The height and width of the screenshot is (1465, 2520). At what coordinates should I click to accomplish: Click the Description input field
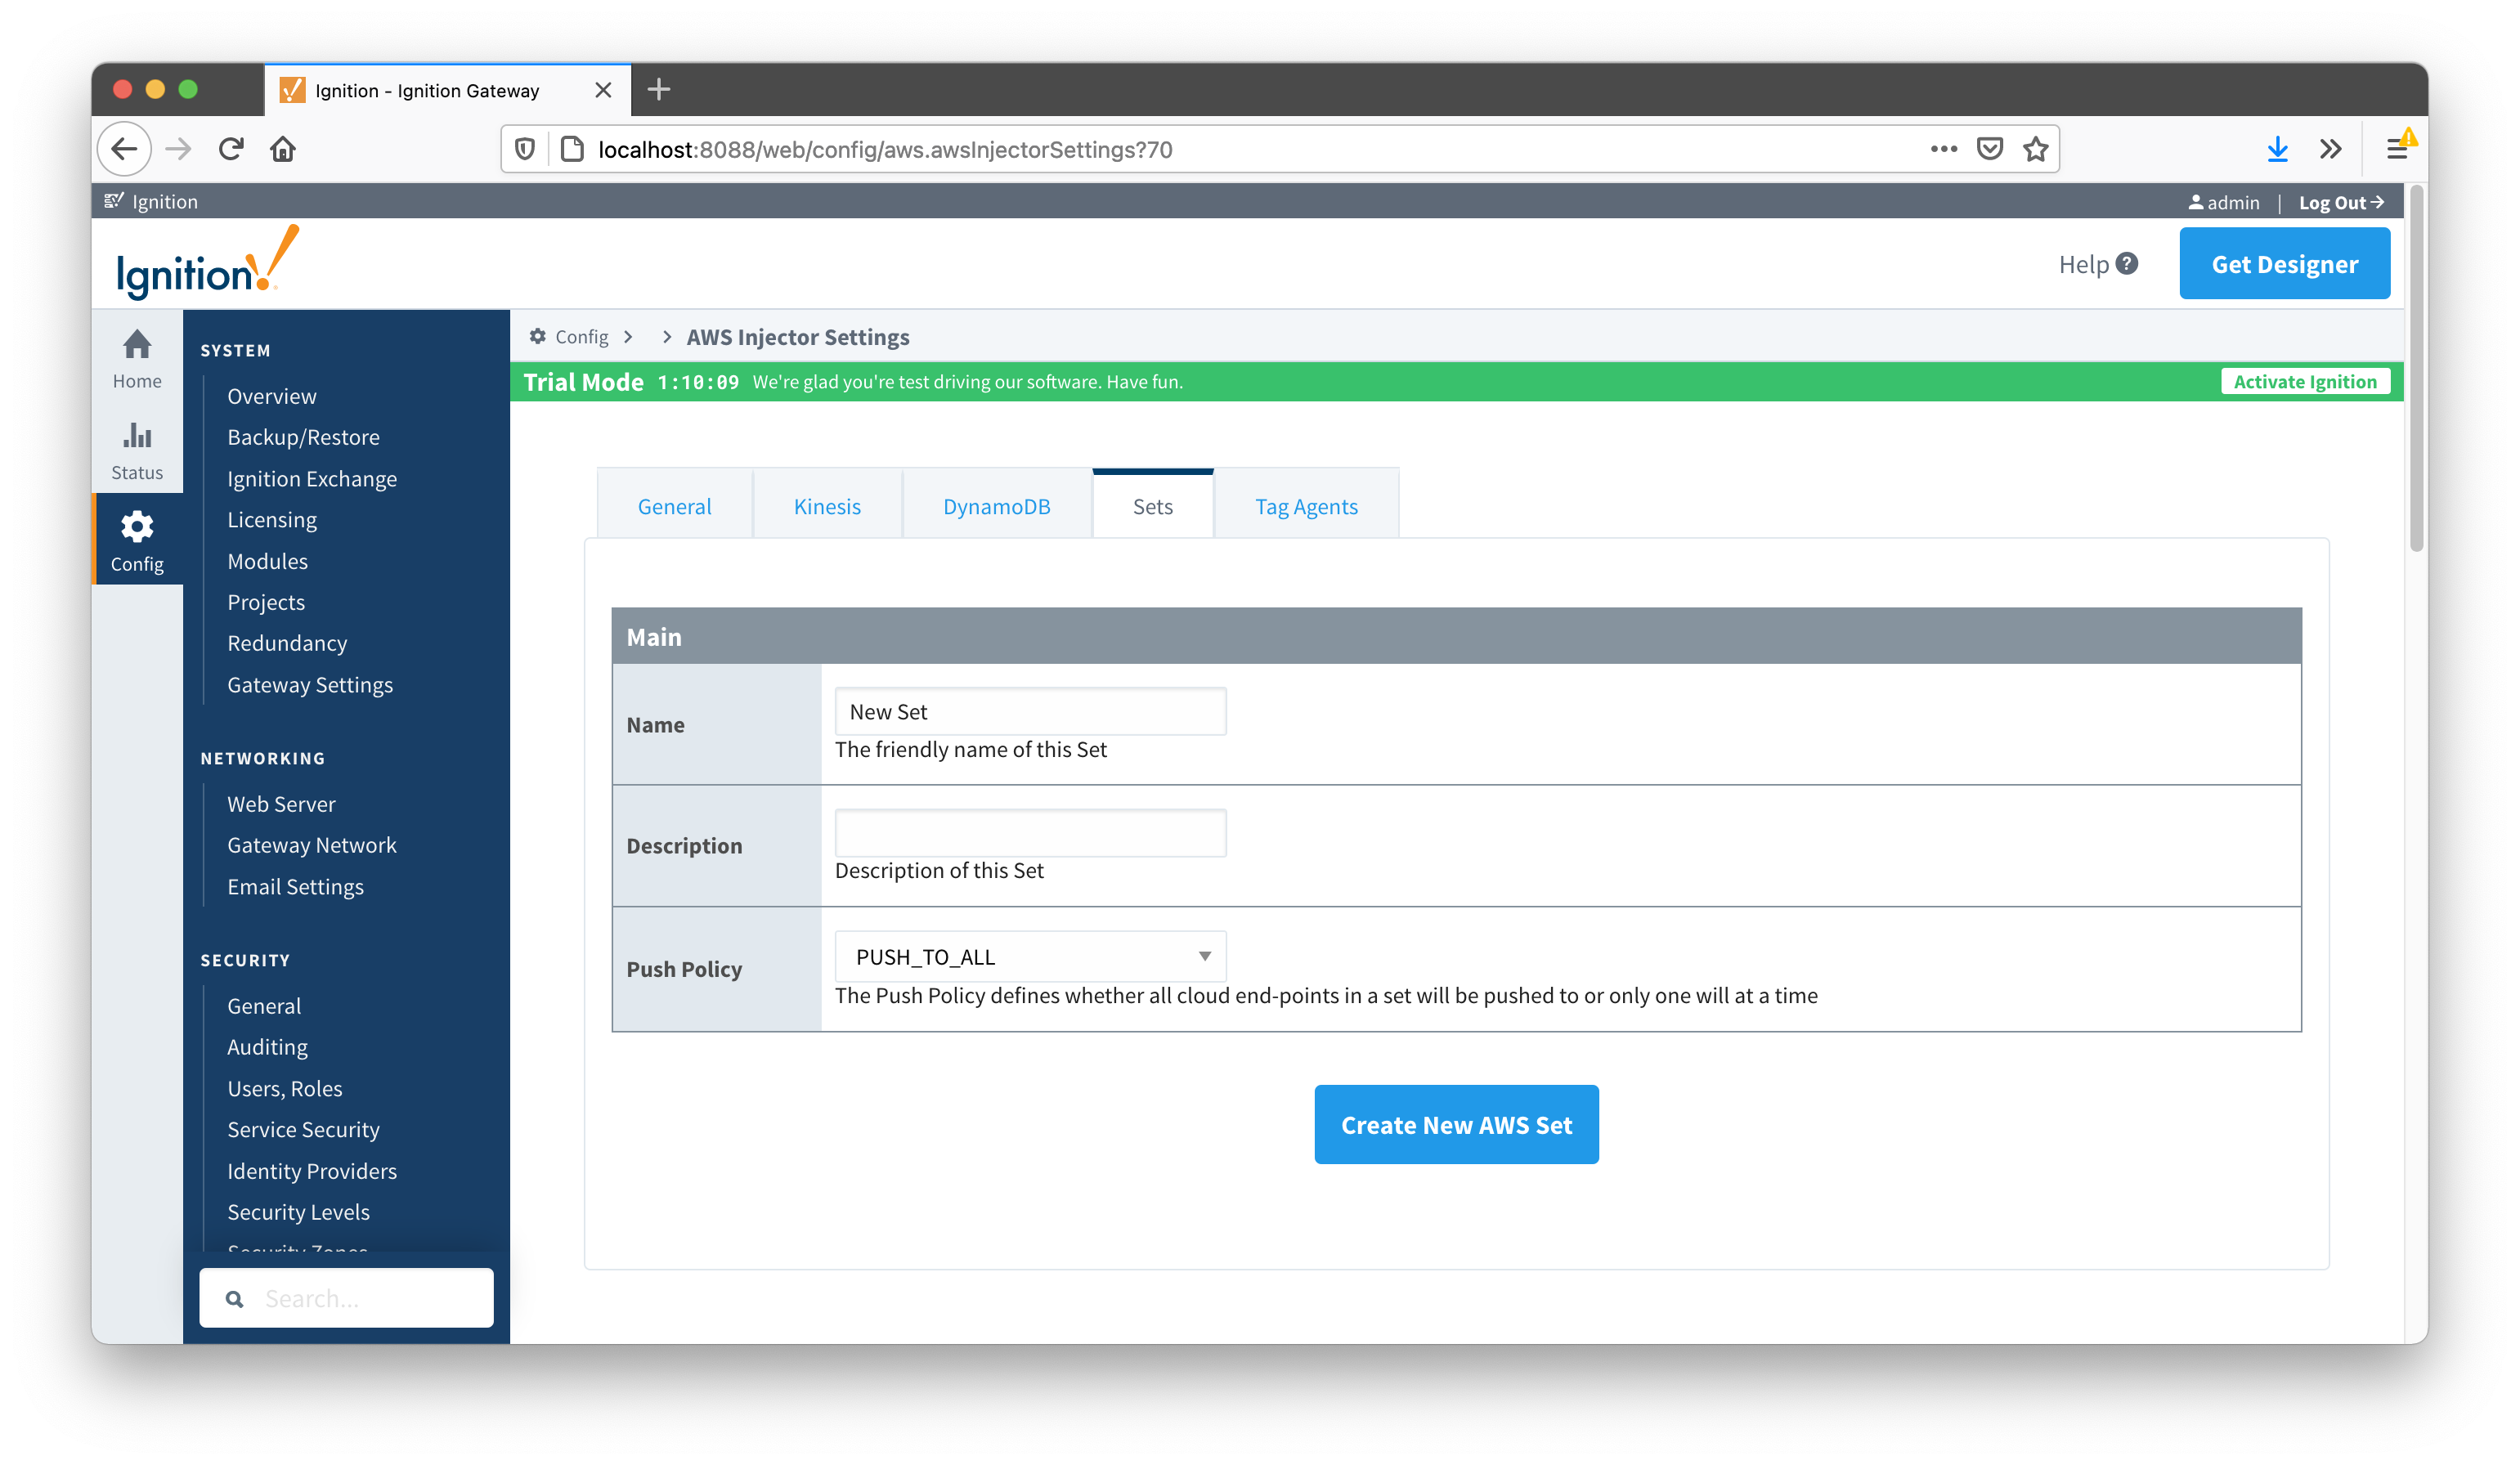coord(1029,833)
